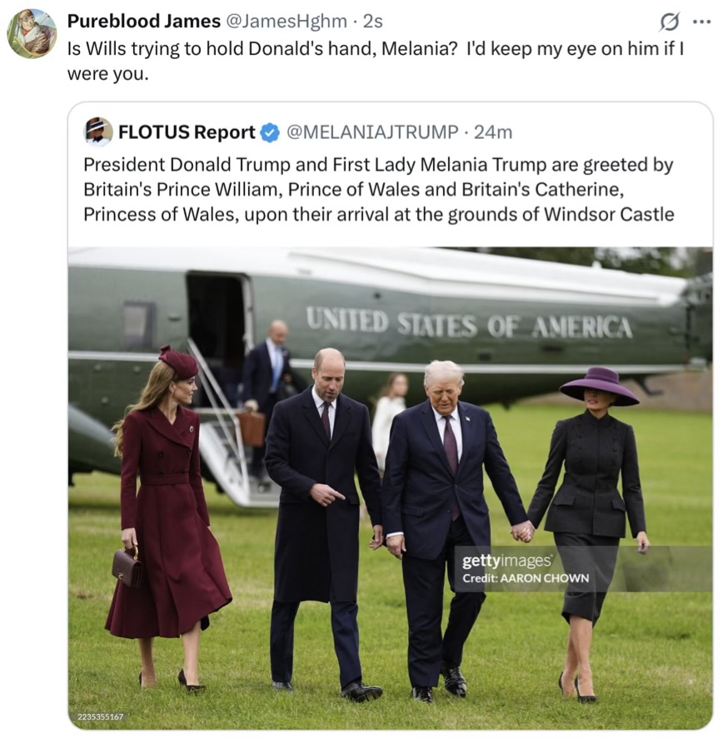Enlarge the helicopter arrival photo
Viewport: 723px width, 738px height.
click(391, 488)
